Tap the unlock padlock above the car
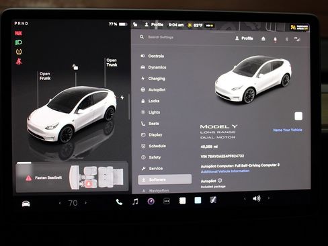328x246 pixels. click(75, 67)
